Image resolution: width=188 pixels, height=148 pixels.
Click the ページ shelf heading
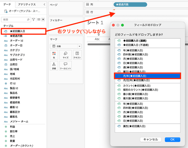point(54,5)
